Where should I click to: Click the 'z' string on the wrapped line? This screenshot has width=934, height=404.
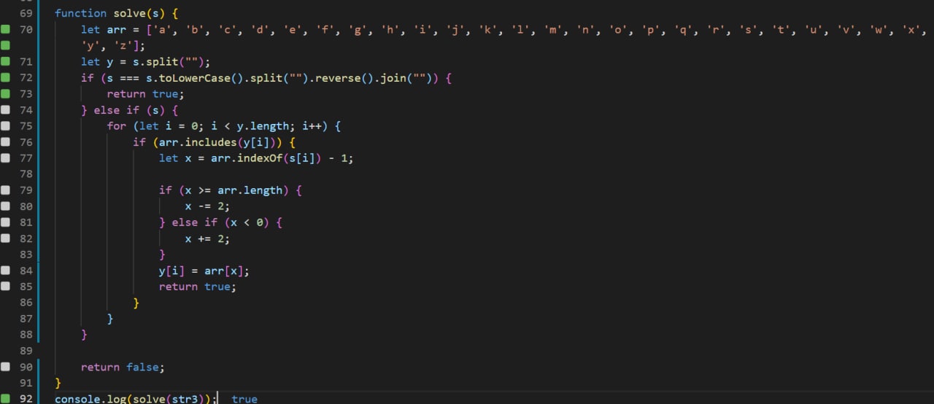[x=123, y=46]
